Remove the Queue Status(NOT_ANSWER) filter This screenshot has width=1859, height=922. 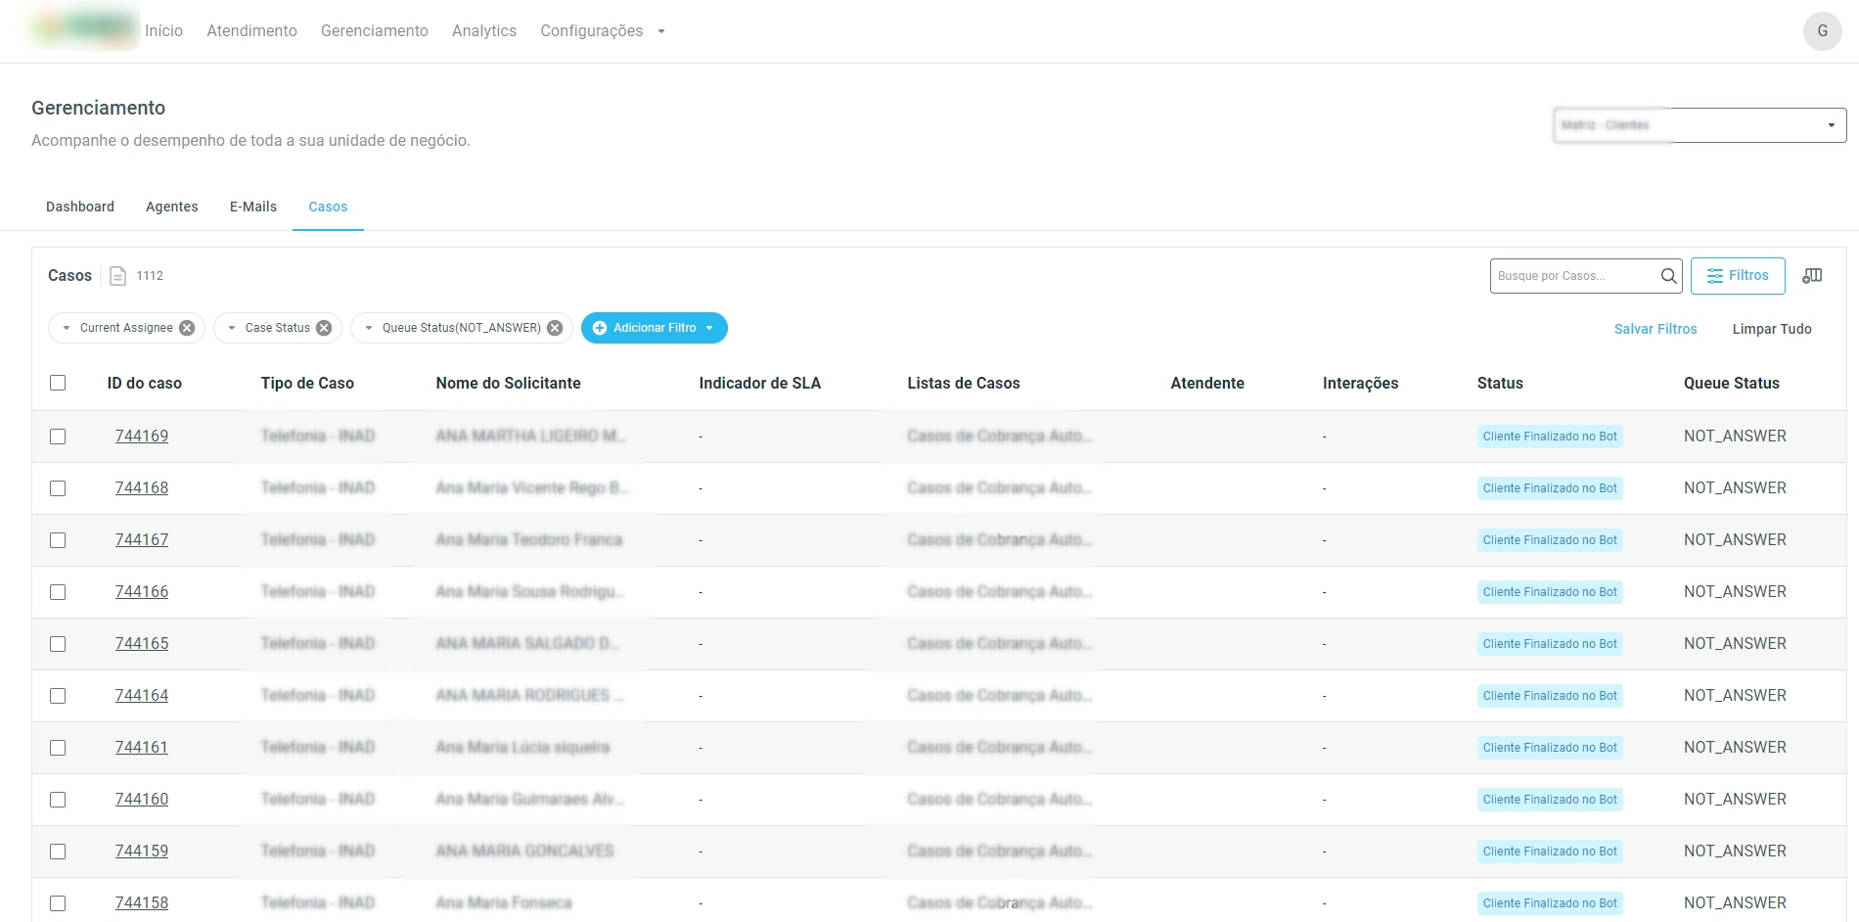click(555, 328)
